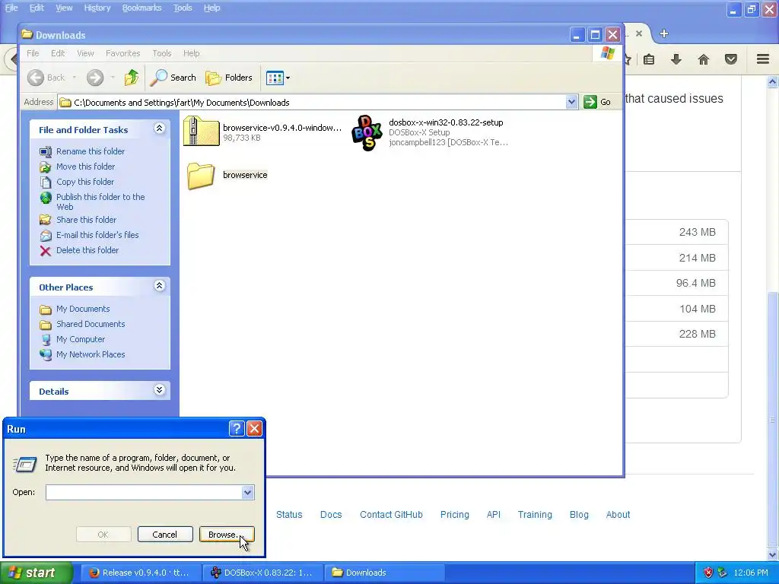
Task: Click the green Go button
Action: pos(598,103)
